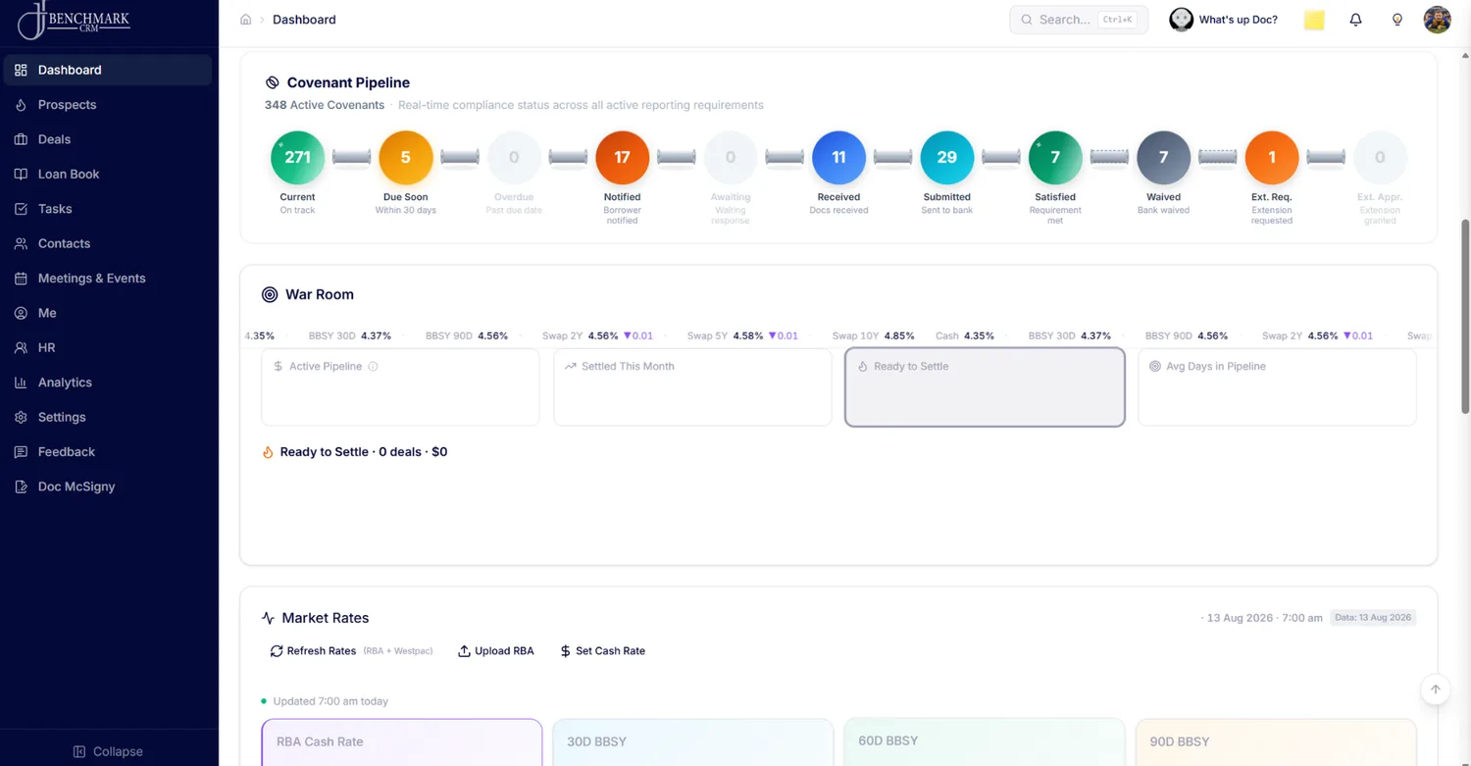Select the Due Soon circle showing 5

(x=406, y=158)
